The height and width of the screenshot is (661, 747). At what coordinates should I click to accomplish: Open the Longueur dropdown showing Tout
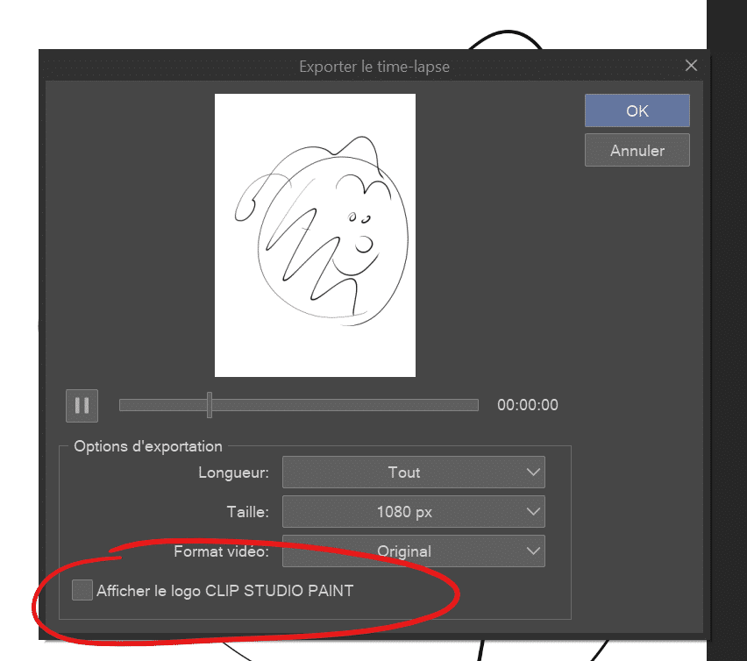click(414, 472)
